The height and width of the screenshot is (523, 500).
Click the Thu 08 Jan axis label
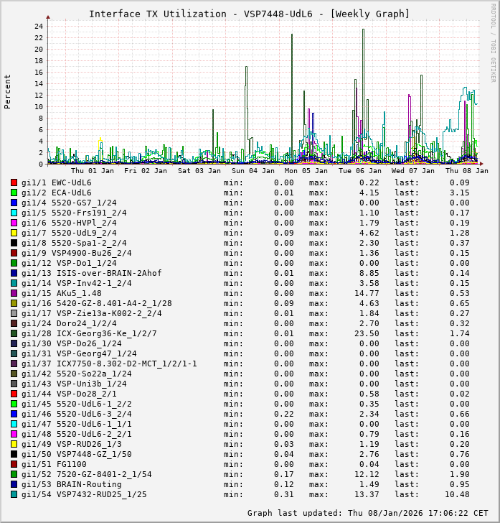pos(466,171)
